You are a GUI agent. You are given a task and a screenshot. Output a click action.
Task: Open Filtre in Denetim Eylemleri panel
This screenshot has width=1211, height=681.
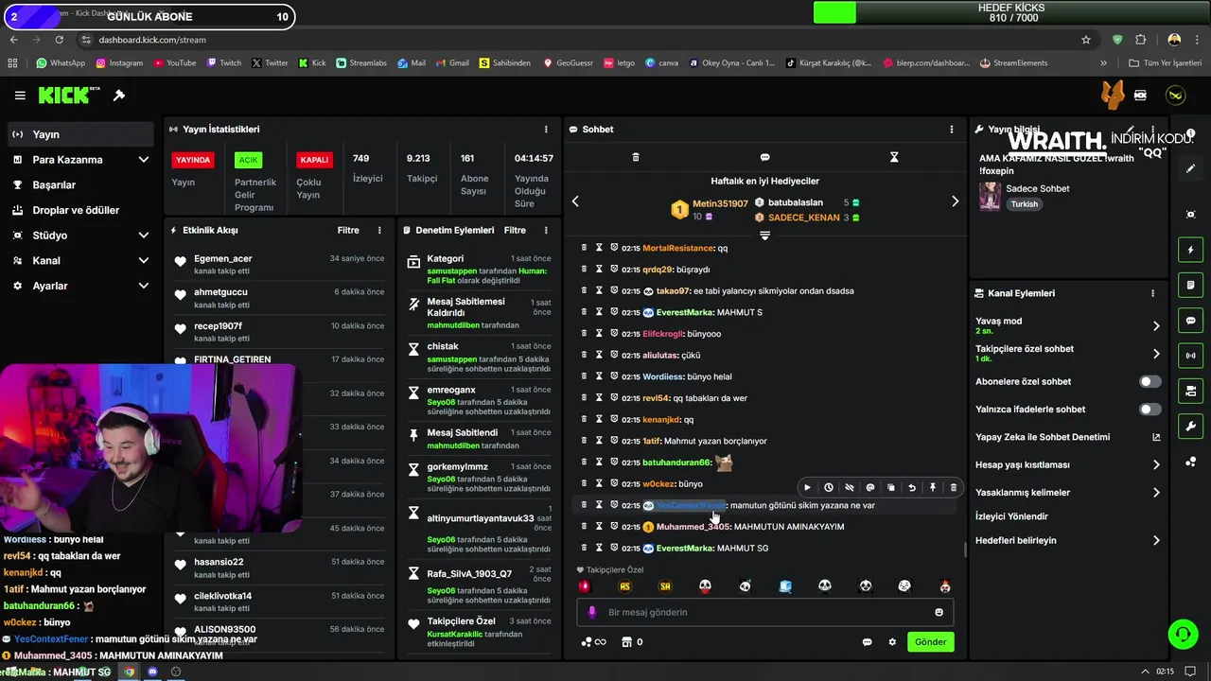click(x=515, y=230)
